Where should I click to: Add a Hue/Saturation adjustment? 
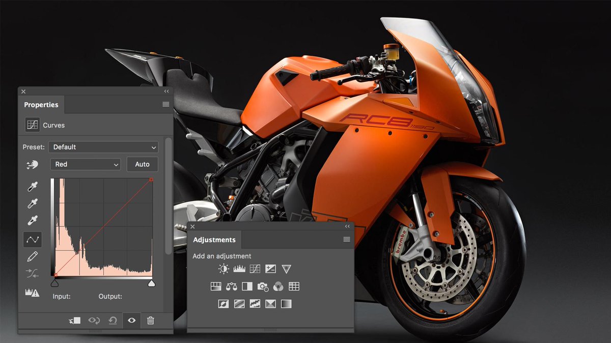click(x=216, y=286)
